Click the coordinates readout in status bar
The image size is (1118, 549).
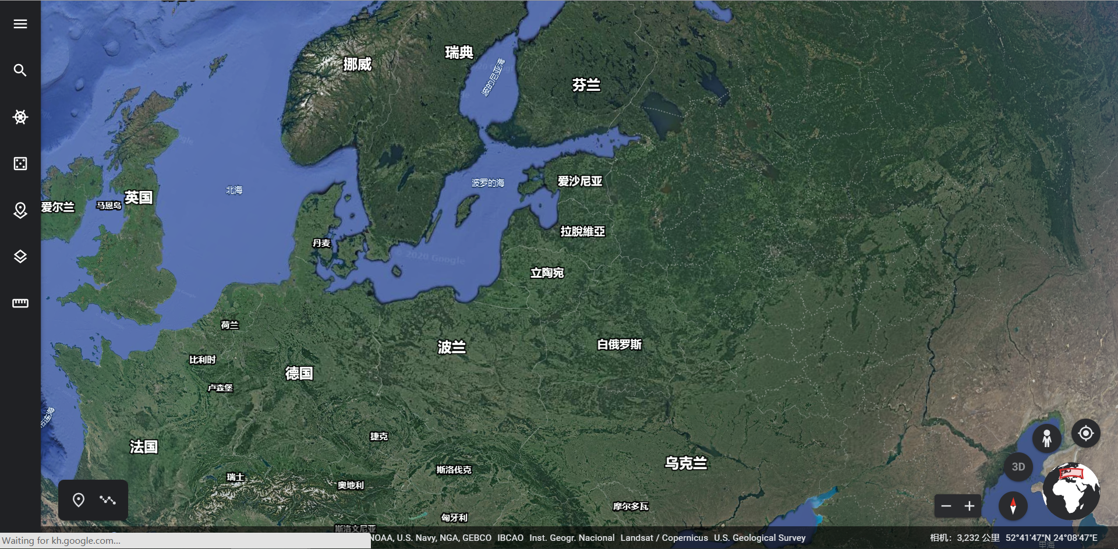[x=1052, y=538]
